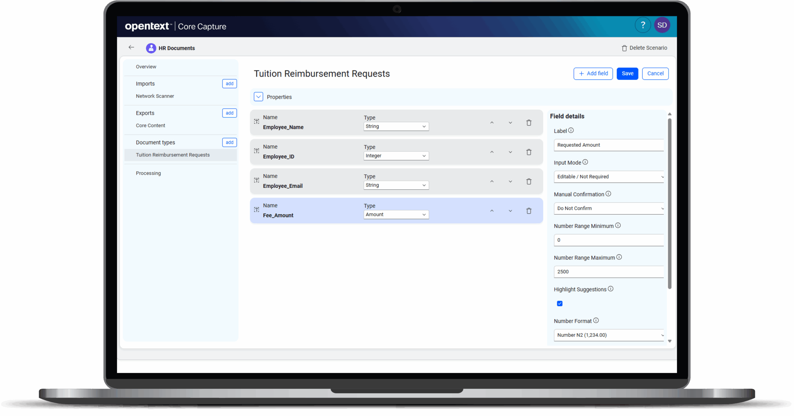
Task: Select Tuition Reimbursement Requests document type
Action: (x=181, y=155)
